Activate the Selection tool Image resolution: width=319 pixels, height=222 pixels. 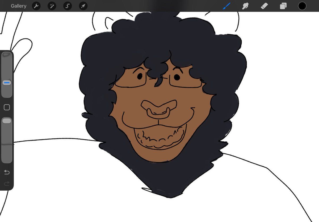pyautogui.click(x=68, y=6)
